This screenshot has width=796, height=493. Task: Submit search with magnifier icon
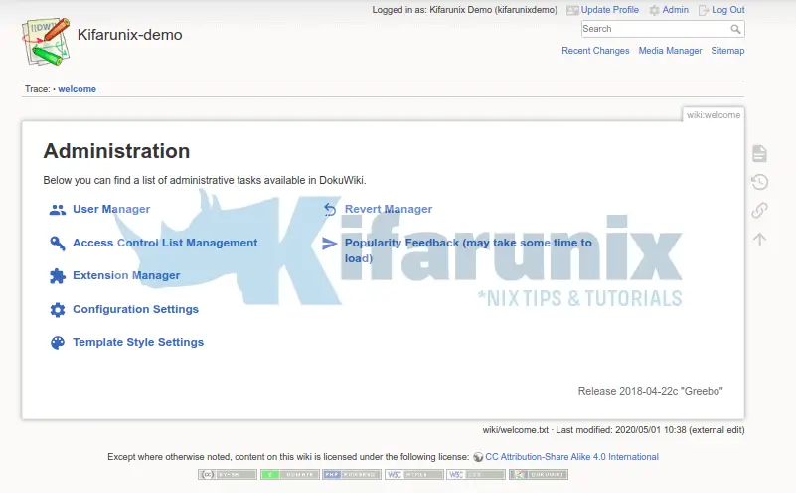(x=737, y=29)
